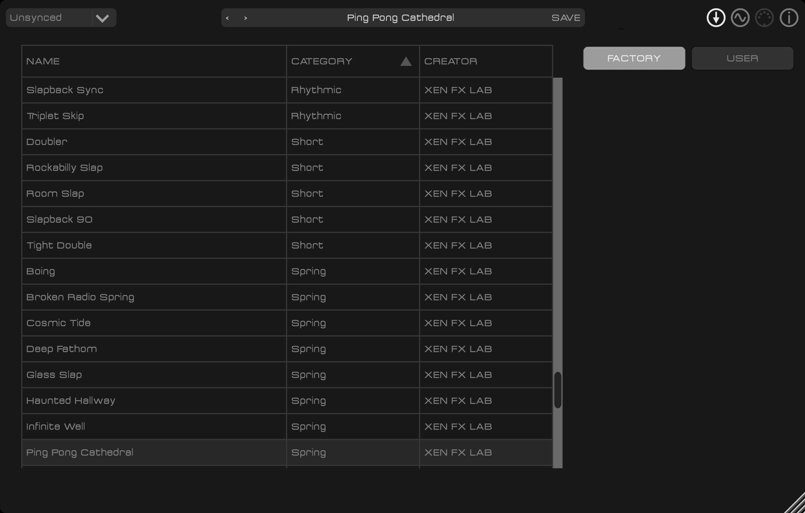805x513 pixels.
Task: Click the Ping Pong Cathedral title display
Action: (x=400, y=18)
